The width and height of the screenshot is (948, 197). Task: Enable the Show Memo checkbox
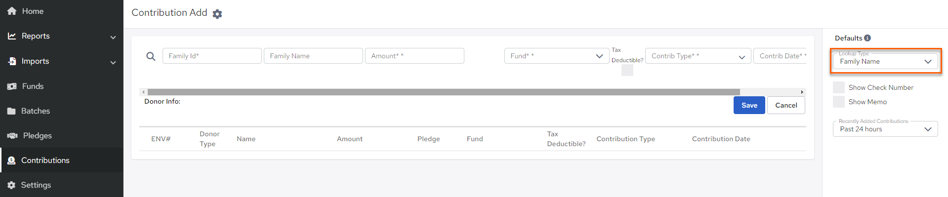tap(839, 102)
